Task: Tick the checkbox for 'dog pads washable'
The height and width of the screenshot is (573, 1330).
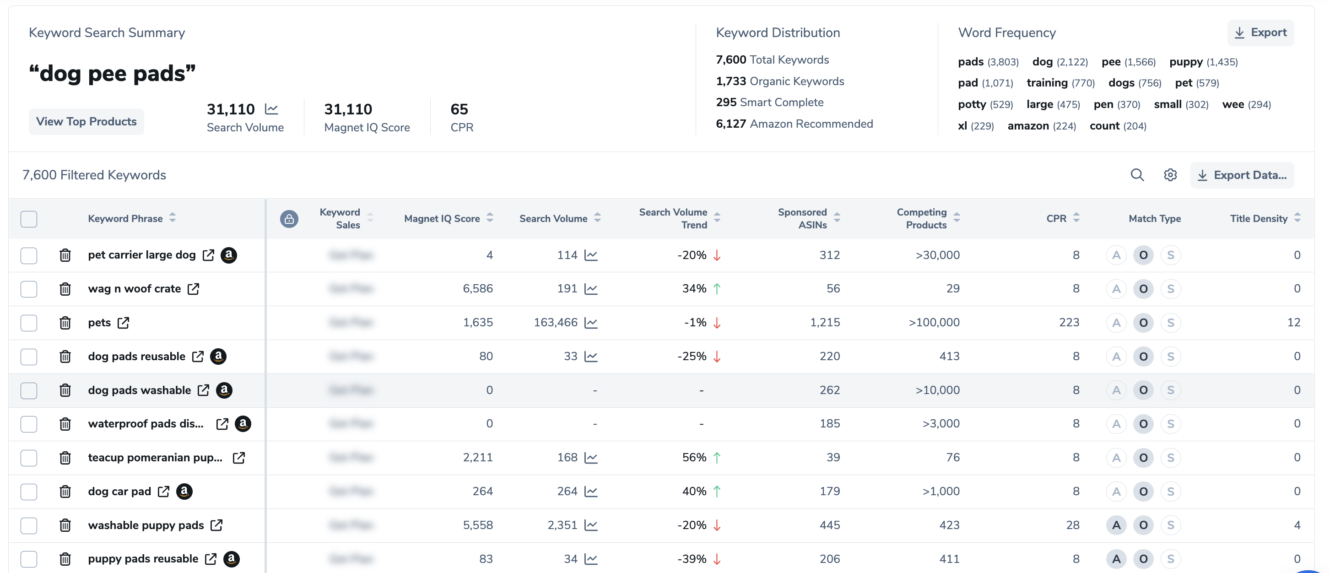Action: pos(29,390)
